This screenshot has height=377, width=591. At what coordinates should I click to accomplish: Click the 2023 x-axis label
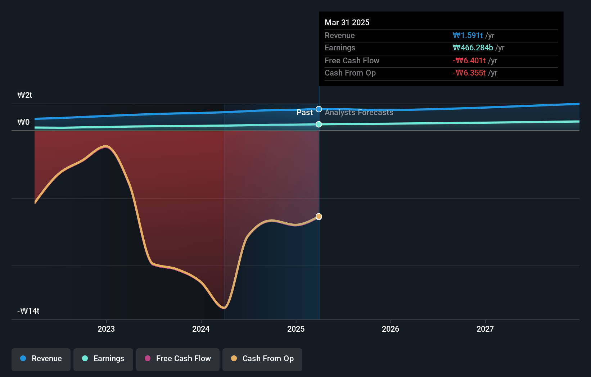tap(106, 329)
